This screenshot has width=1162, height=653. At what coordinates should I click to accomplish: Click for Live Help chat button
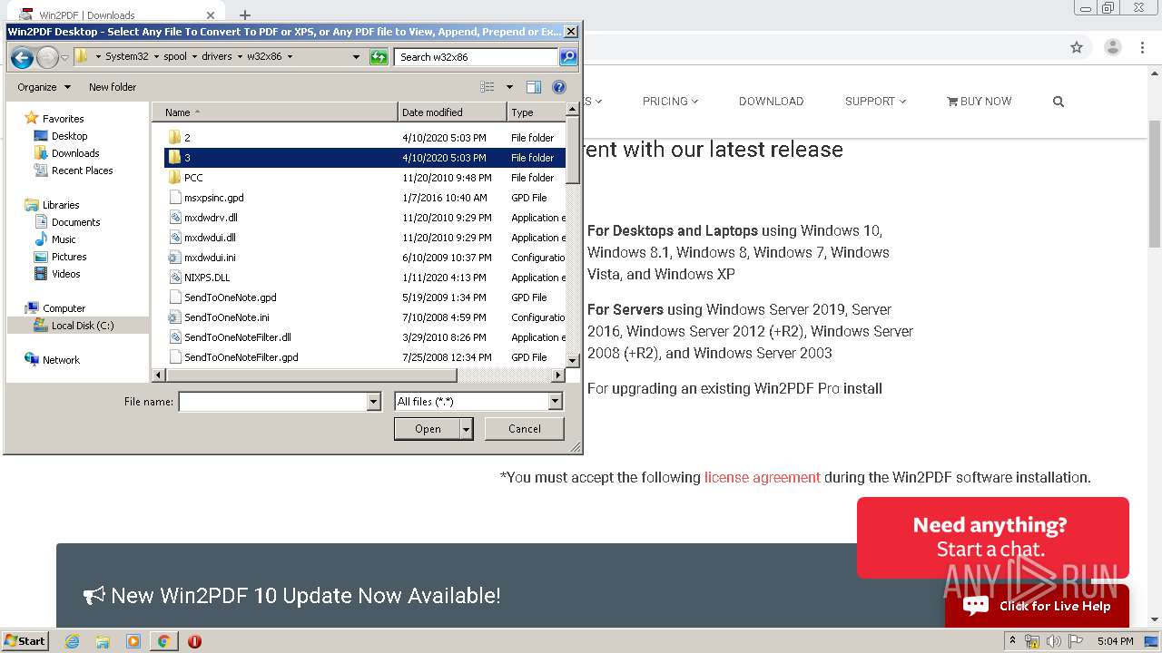[x=1037, y=606]
